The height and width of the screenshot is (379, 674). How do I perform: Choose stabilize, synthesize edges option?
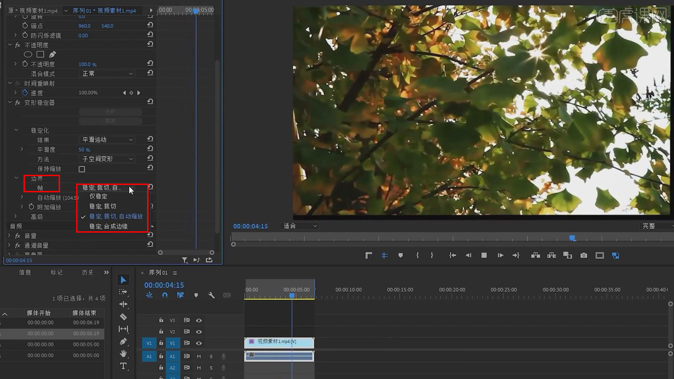pyautogui.click(x=108, y=226)
